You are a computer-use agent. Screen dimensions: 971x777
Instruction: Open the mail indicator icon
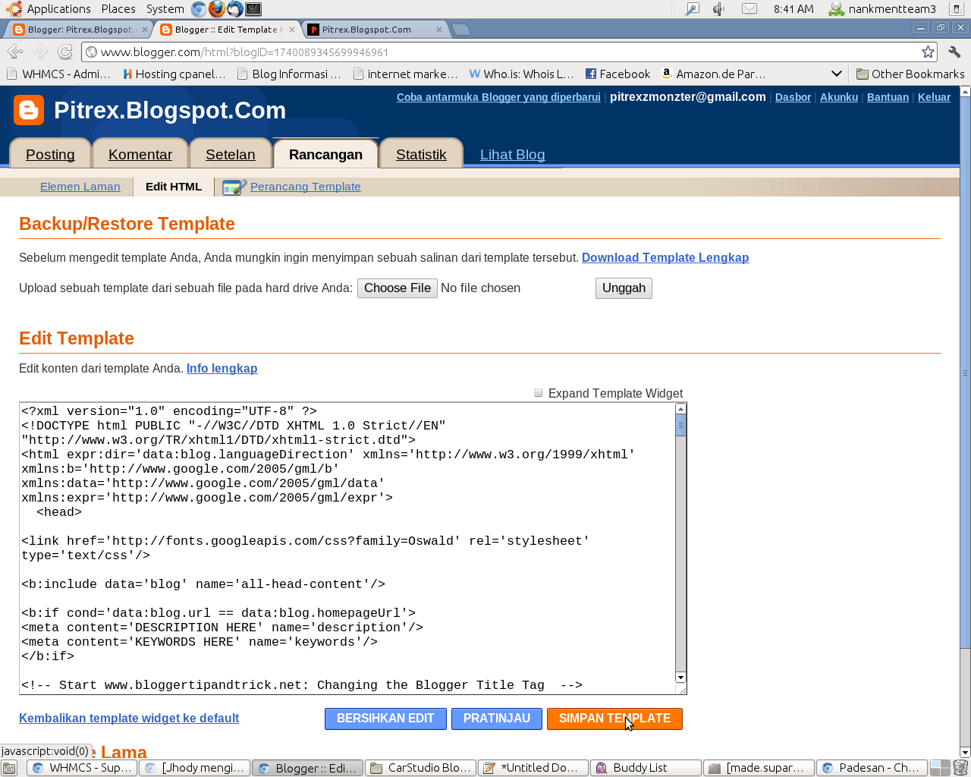click(749, 9)
